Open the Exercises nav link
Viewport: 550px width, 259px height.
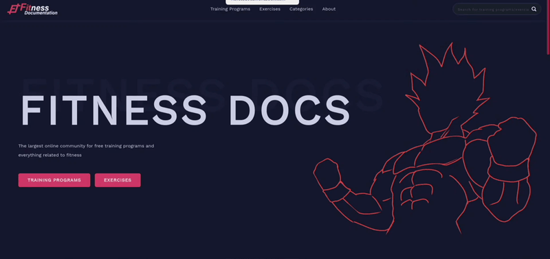[269, 9]
